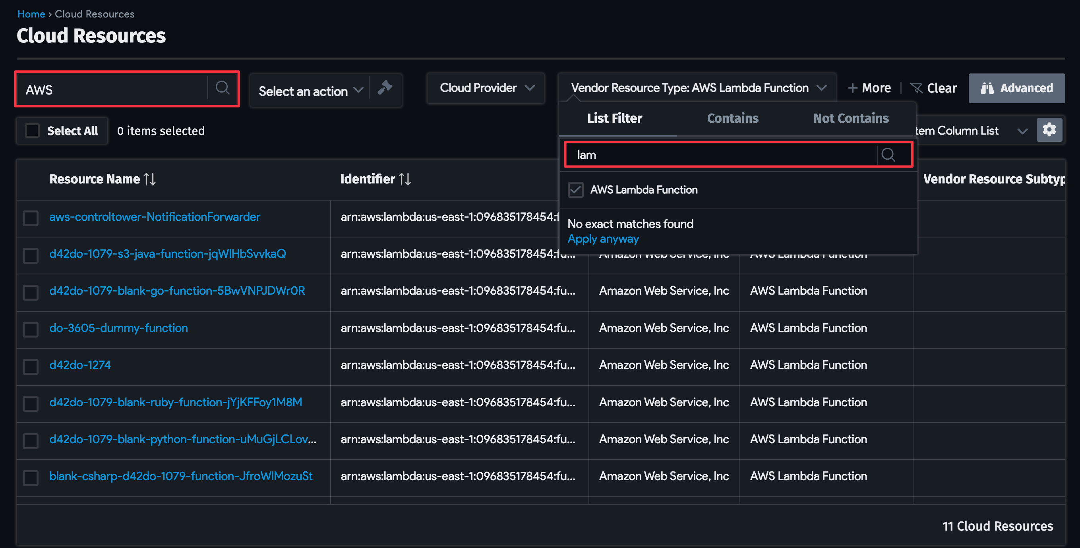The height and width of the screenshot is (548, 1080).
Task: Open the aws-controltower-NotificationForwarder resource
Action: click(x=154, y=217)
